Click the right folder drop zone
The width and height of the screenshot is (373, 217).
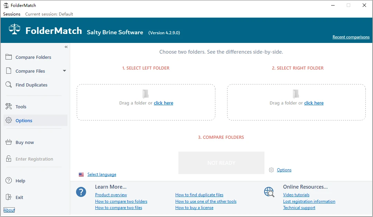click(296, 102)
